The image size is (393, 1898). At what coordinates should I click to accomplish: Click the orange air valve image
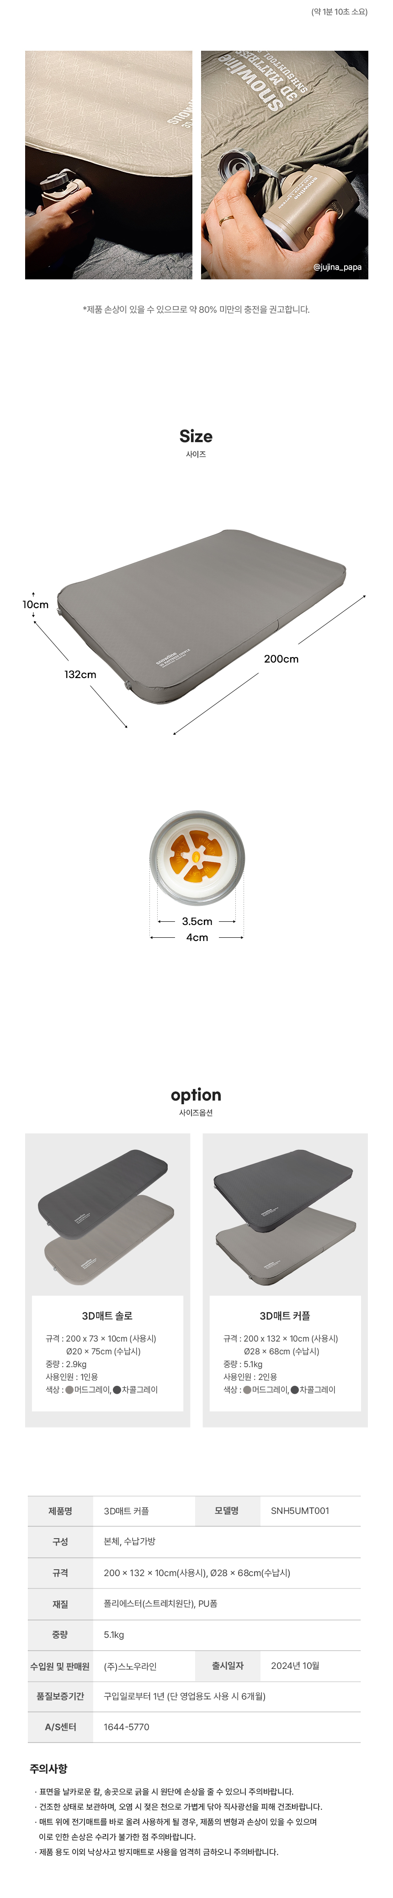(x=196, y=858)
